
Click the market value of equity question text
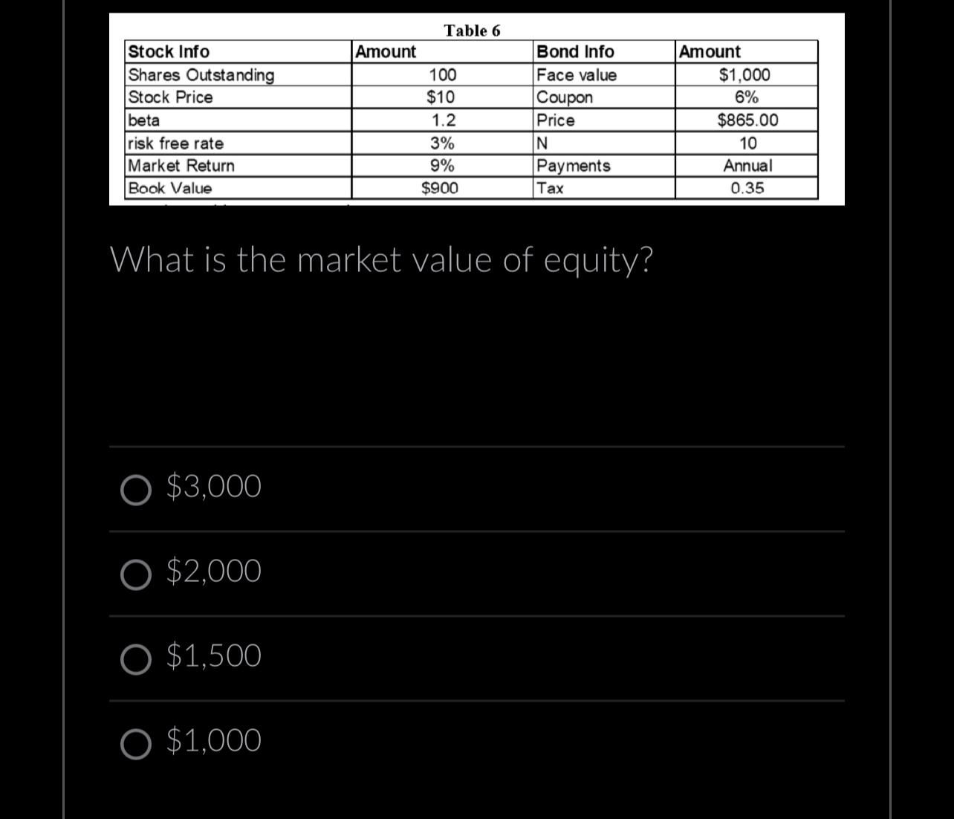click(382, 260)
